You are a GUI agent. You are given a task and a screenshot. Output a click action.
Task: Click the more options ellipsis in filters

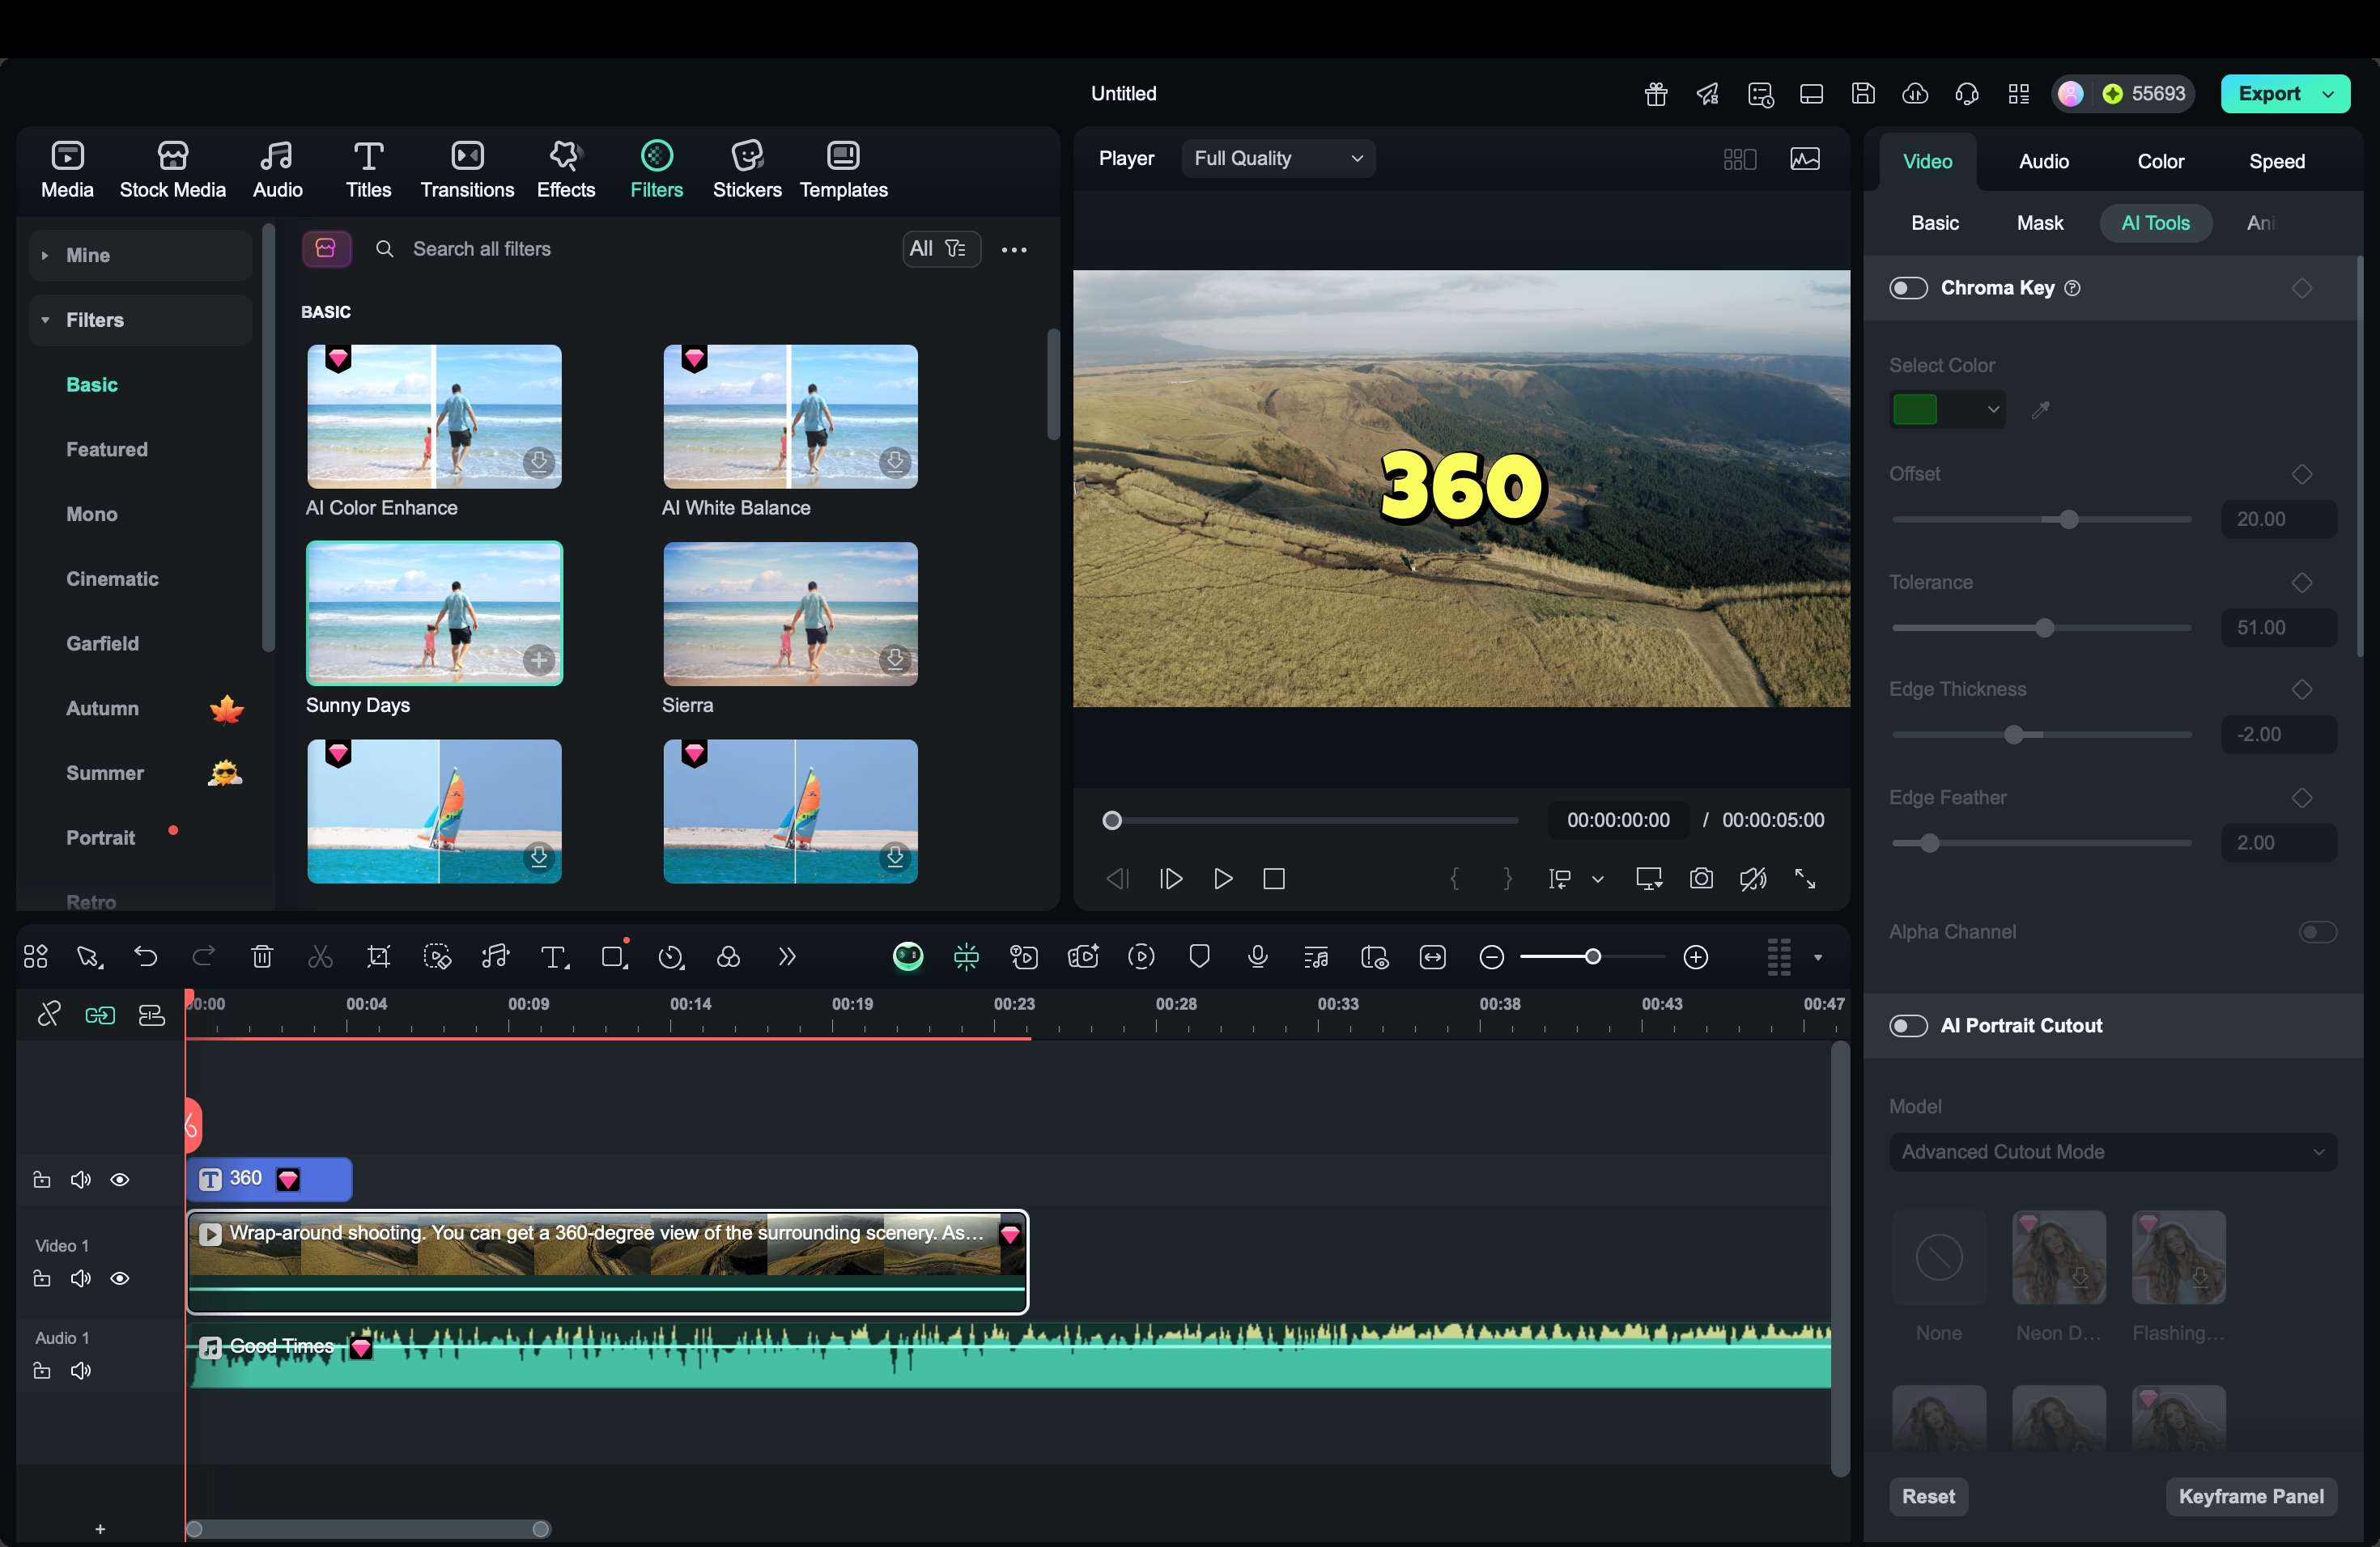1014,249
